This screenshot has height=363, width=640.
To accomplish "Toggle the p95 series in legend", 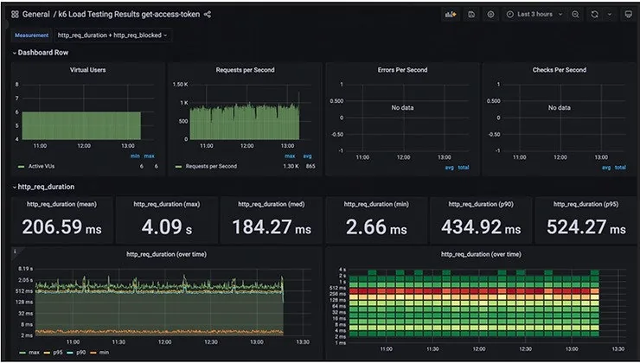I will pyautogui.click(x=58, y=353).
